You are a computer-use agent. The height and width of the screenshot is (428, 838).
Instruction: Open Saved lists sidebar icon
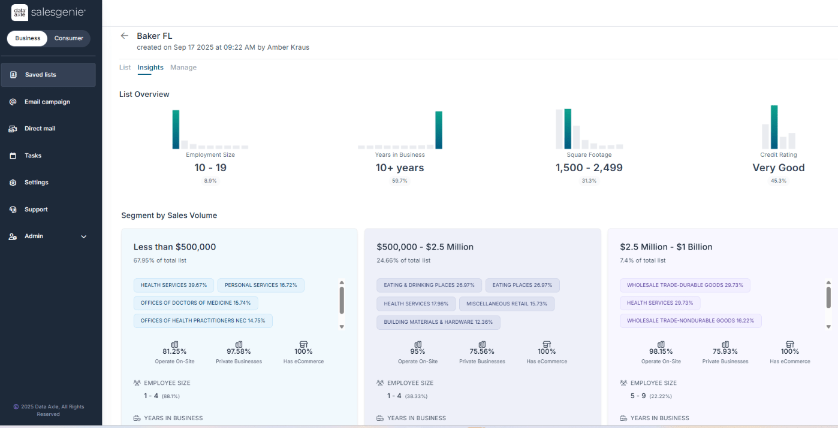click(x=13, y=75)
